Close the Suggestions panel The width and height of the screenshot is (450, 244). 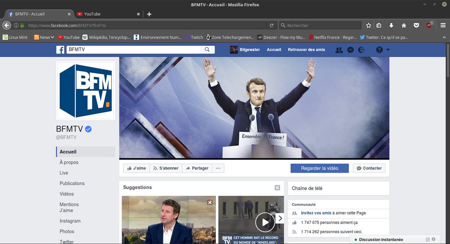(x=277, y=188)
